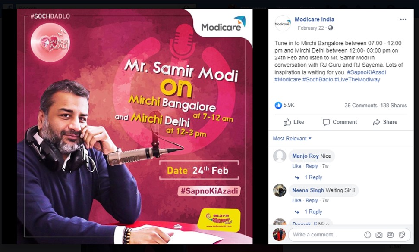
Task: Expand 1 Reply under Neena Singh's comment
Action: pyautogui.click(x=313, y=212)
